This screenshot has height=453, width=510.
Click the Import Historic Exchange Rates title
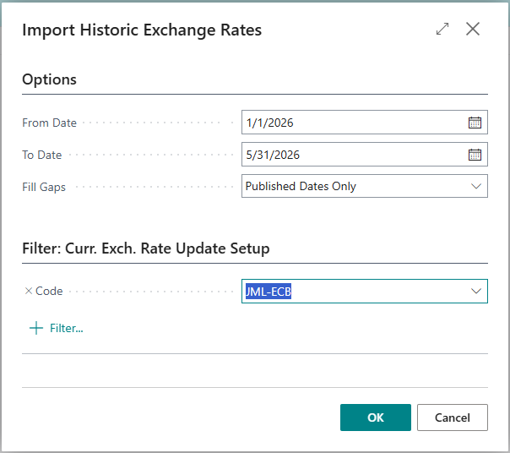point(142,30)
